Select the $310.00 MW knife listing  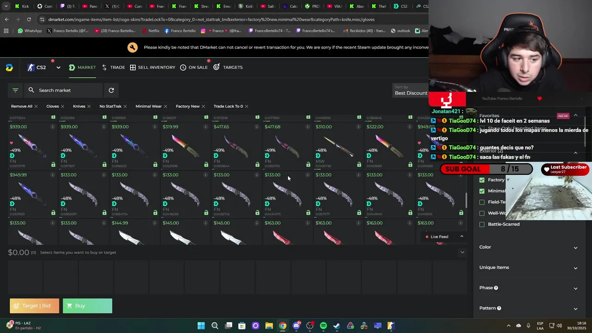(338, 146)
